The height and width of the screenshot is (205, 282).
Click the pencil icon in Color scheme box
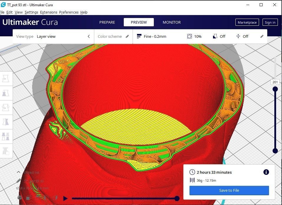coord(127,36)
